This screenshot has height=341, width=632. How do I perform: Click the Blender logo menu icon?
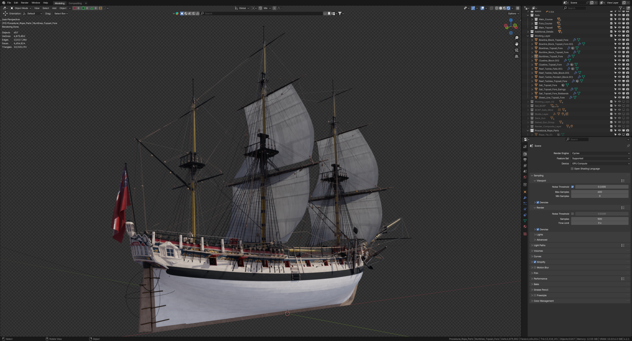(x=3, y=3)
